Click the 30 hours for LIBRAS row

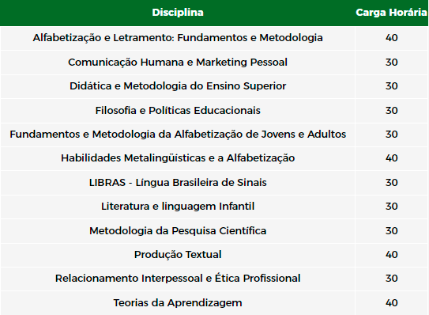pyautogui.click(x=392, y=183)
